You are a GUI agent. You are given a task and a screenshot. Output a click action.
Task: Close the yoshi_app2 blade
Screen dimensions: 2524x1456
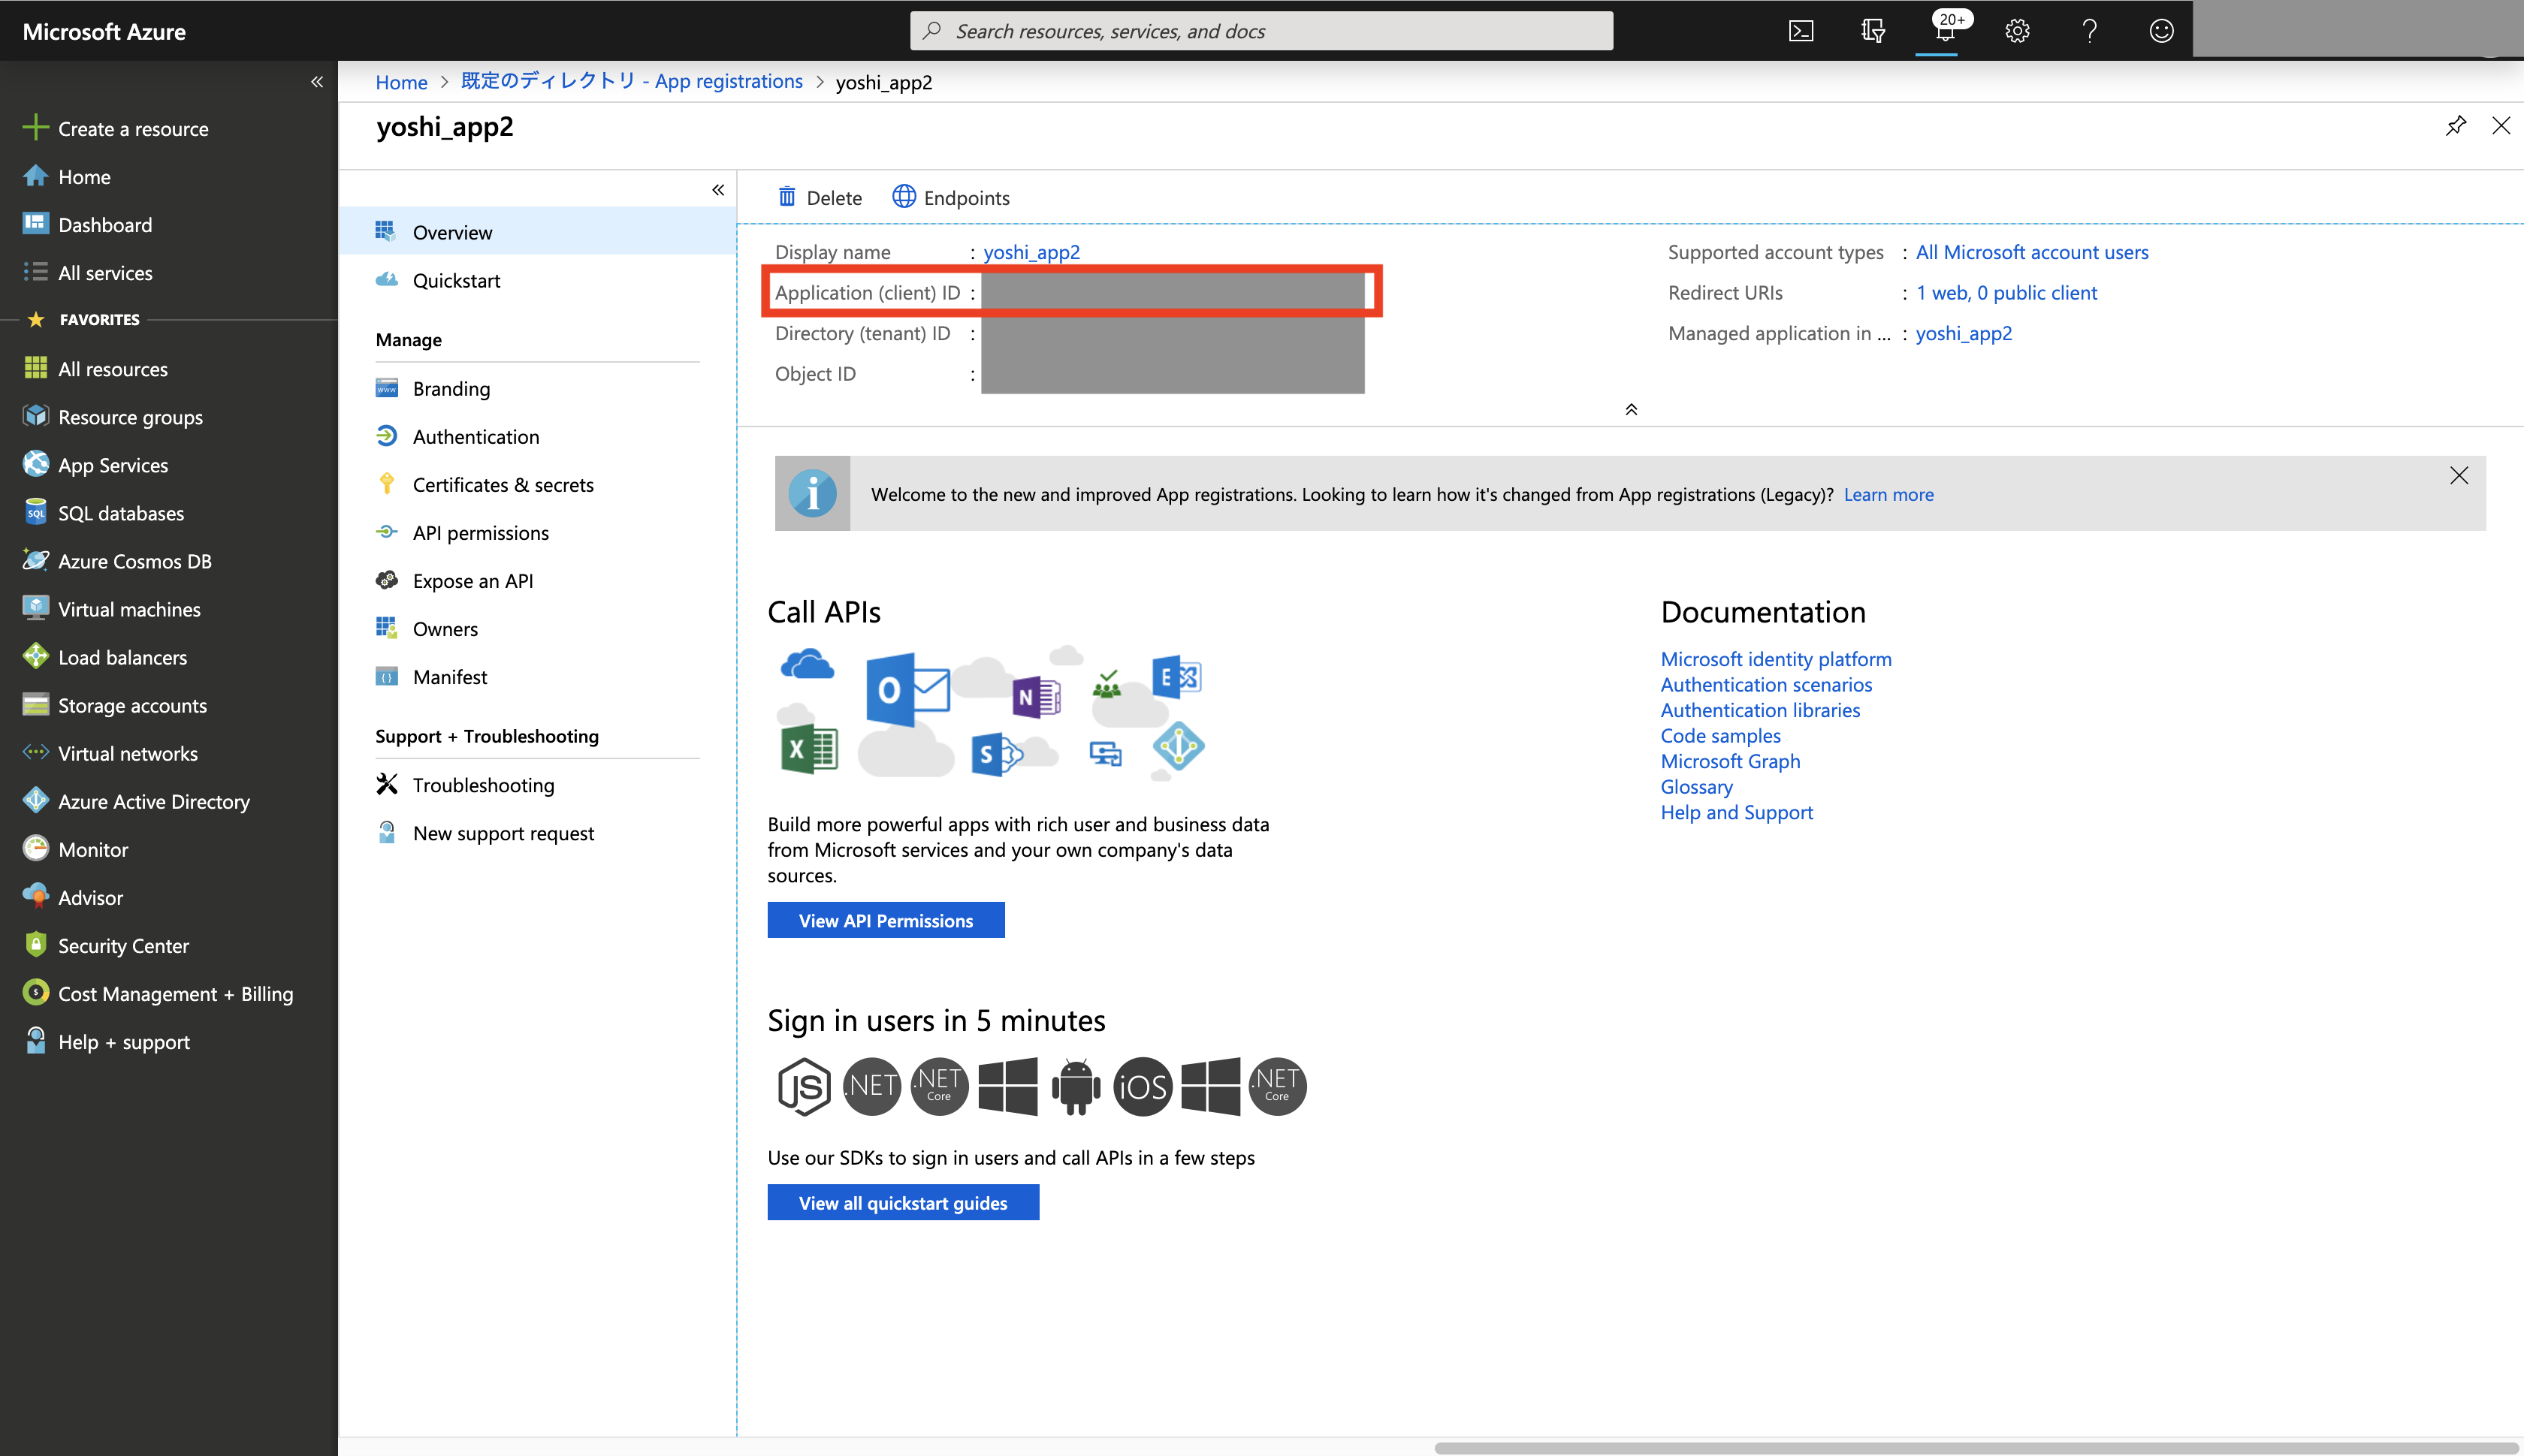point(2501,126)
